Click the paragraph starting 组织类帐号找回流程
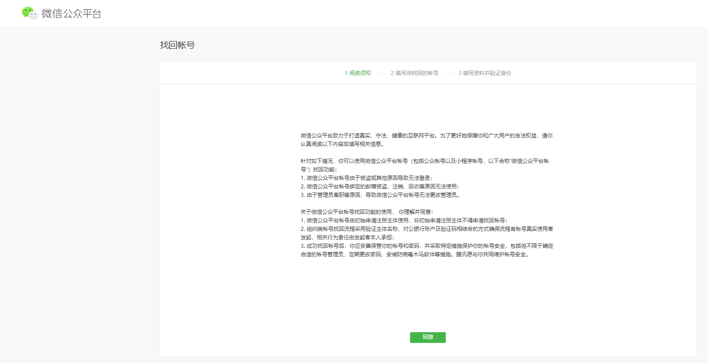The width and height of the screenshot is (708, 363). 427,233
